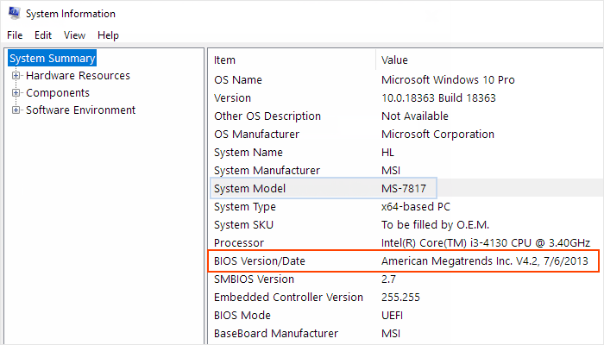Select the SMBIOS Version row label

click(254, 279)
